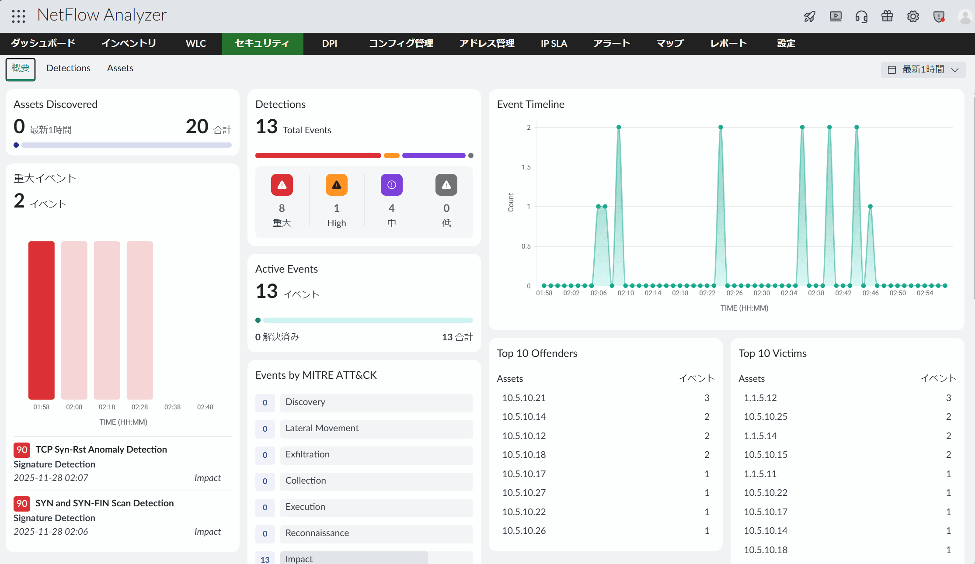Click the Lateral Movement MITRE row

point(364,429)
